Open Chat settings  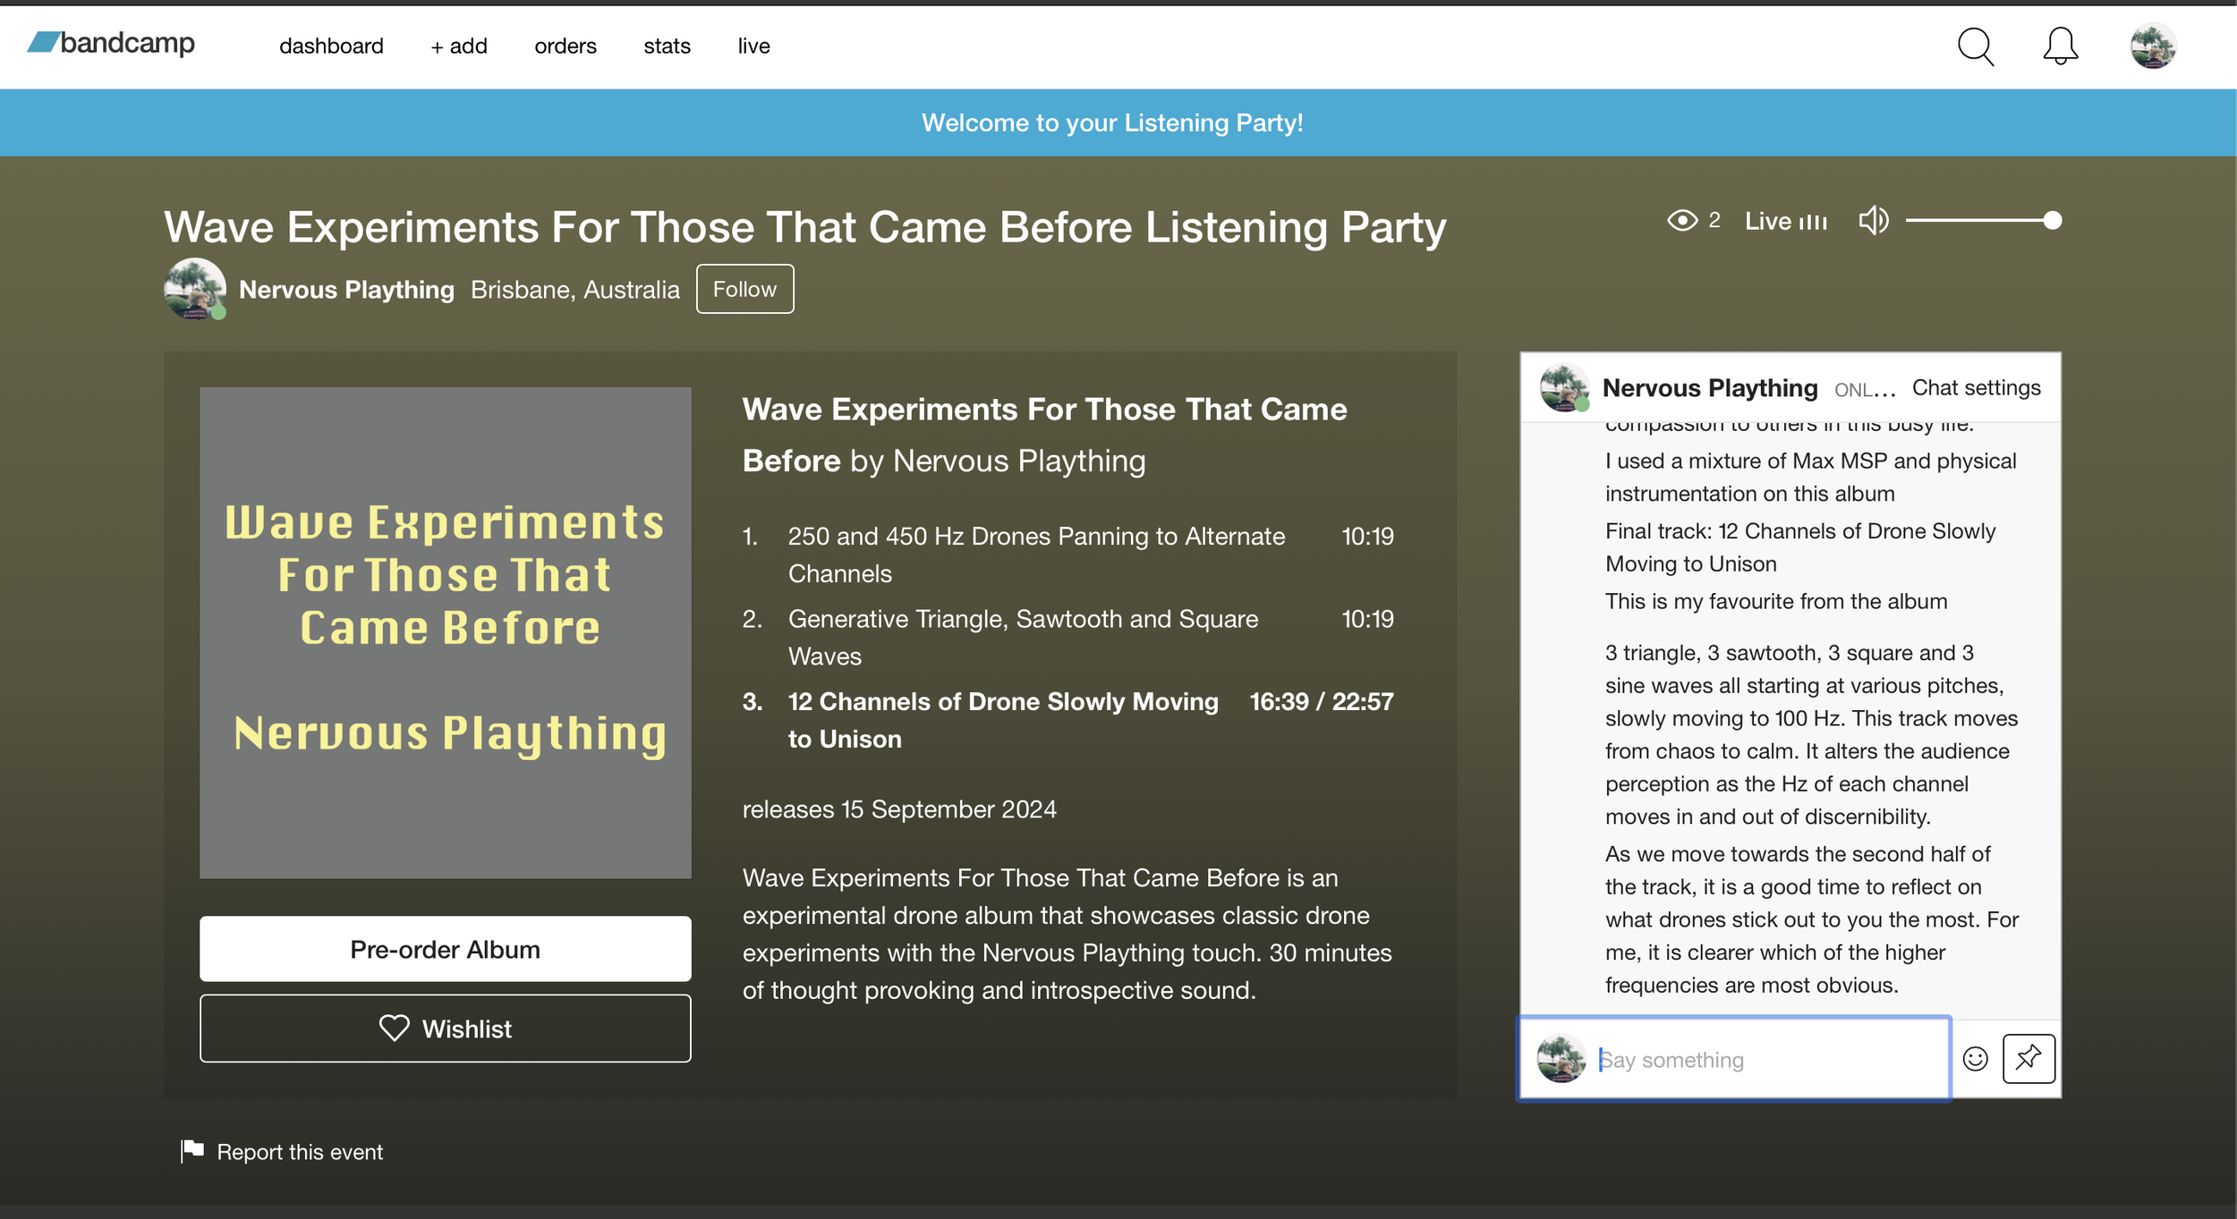[x=1976, y=387]
